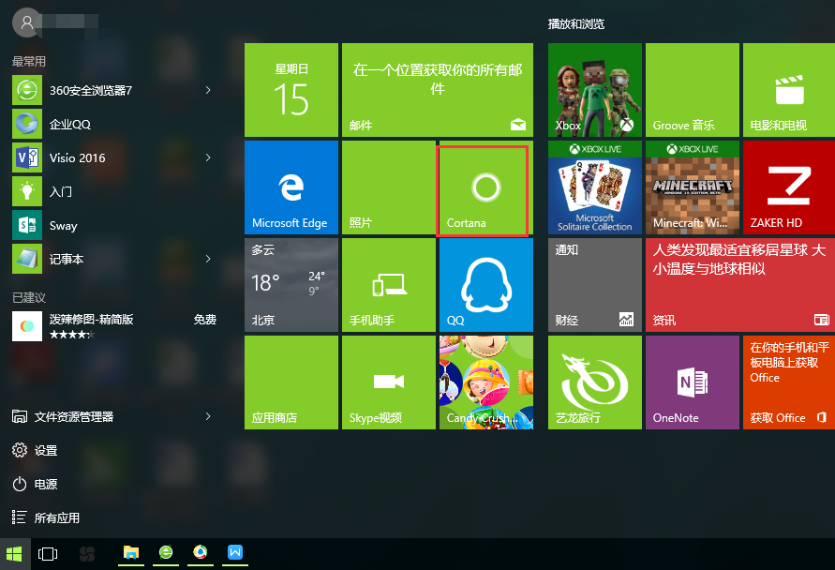Click the 获取 Office tile
The width and height of the screenshot is (835, 570).
click(x=789, y=382)
